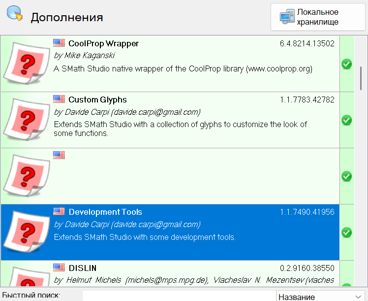Click the Дополнения header icon
Screen dimensions: 368x301
point(15,14)
